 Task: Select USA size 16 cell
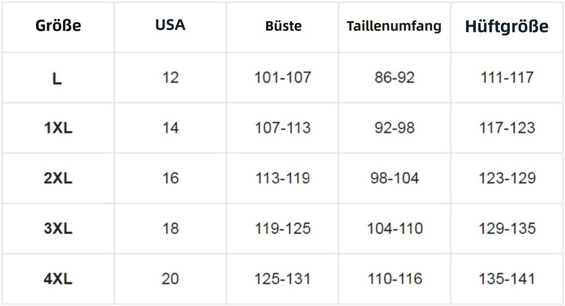[170, 178]
